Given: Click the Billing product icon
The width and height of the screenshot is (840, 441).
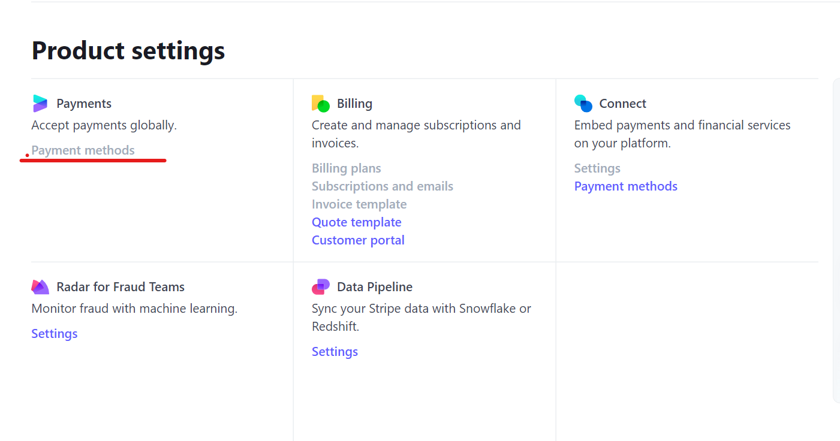Looking at the screenshot, I should click(320, 104).
